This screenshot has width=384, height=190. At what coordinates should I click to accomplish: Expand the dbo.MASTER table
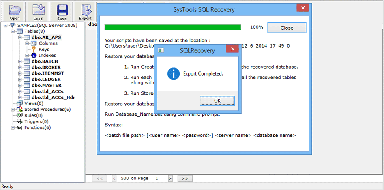pyautogui.click(x=19, y=86)
